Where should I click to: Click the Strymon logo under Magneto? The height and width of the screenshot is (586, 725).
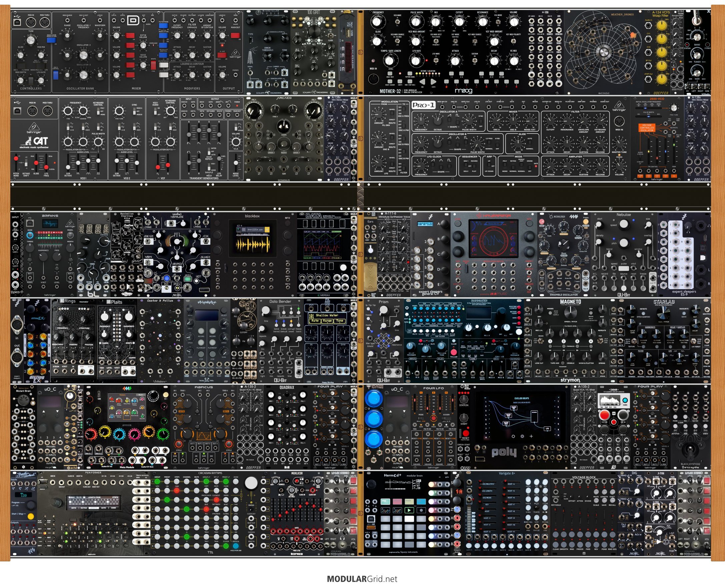pos(570,380)
